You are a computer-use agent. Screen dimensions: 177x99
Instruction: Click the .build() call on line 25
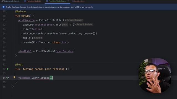click(x=27, y=38)
